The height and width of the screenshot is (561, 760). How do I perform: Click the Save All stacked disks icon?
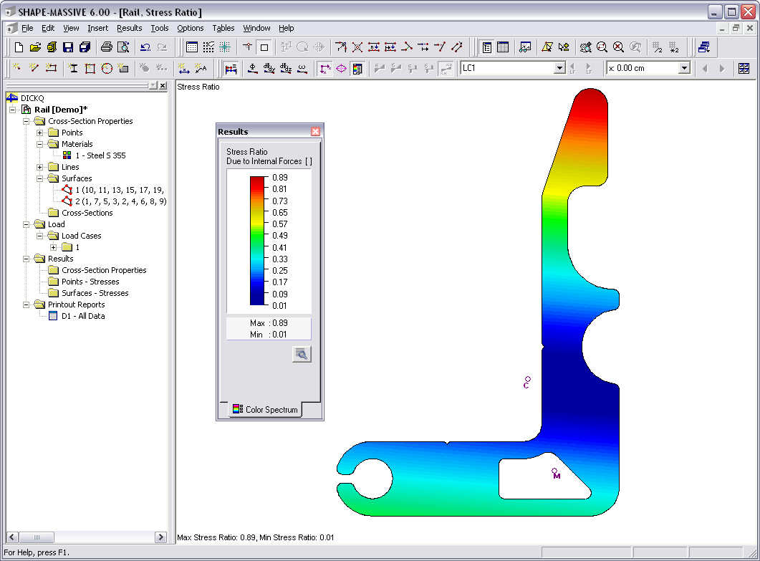(85, 47)
